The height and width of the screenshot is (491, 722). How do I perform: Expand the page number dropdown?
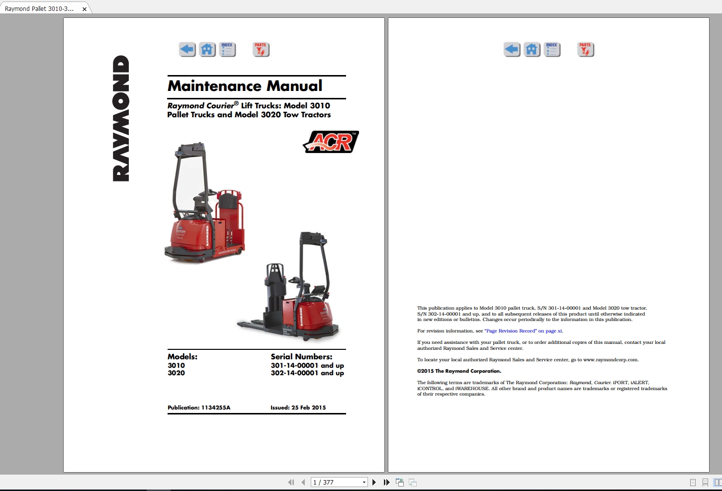[x=364, y=482]
